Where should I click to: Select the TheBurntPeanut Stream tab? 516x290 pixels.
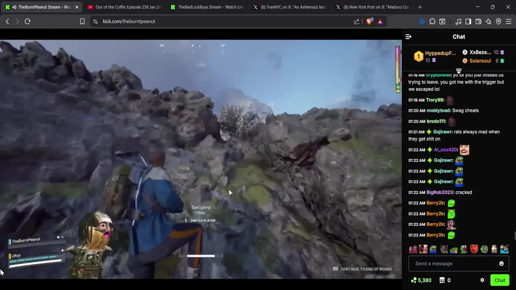point(42,7)
